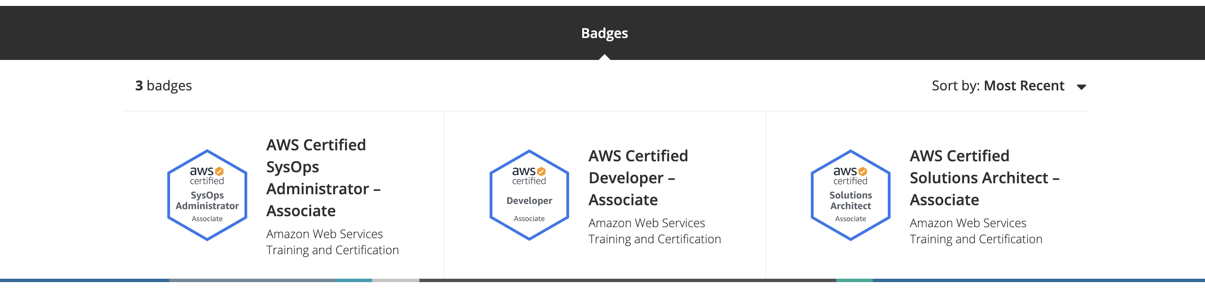The image size is (1205, 288).
Task: Click the light gray segment of bottom strip
Action: point(396,280)
